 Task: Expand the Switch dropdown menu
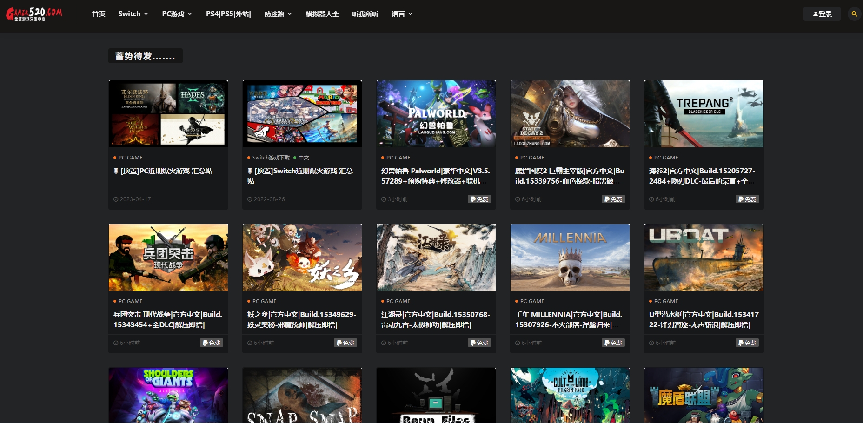(133, 14)
